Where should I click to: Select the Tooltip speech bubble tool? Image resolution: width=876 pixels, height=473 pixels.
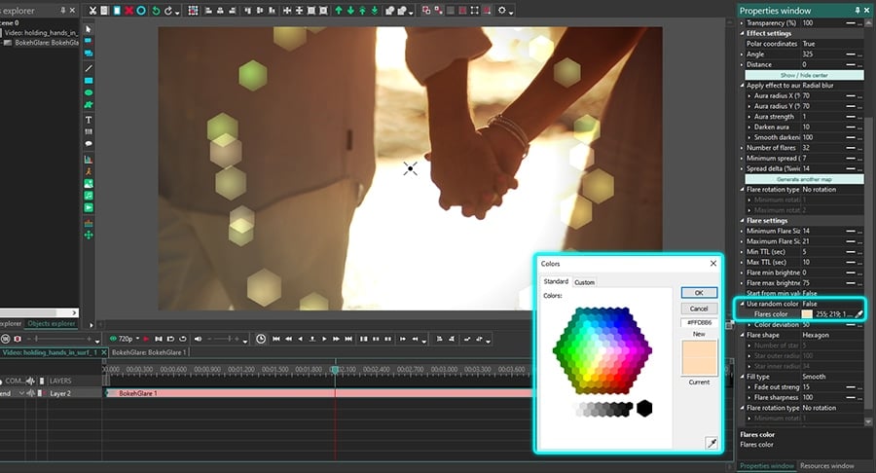click(89, 144)
